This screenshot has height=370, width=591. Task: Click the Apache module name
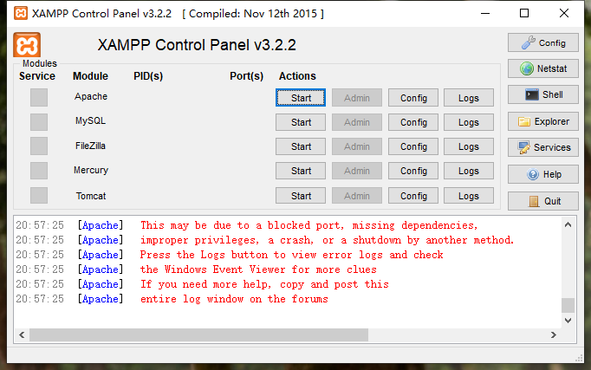91,96
